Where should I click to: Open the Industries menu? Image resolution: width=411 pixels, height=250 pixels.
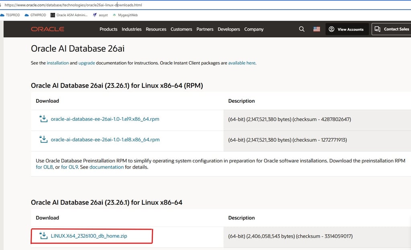[x=132, y=29]
